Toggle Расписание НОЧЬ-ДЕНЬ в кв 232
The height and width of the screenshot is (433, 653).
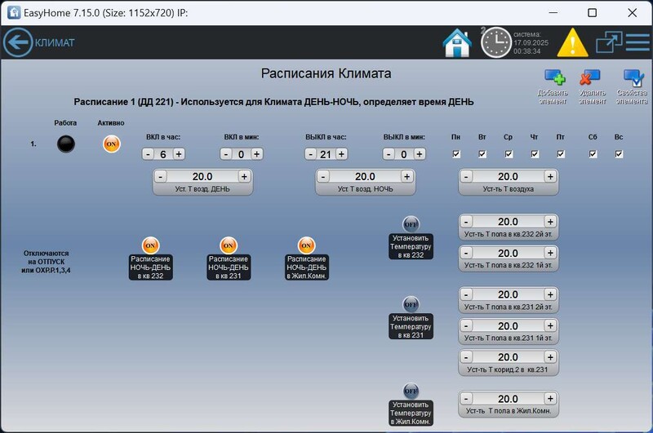[151, 245]
